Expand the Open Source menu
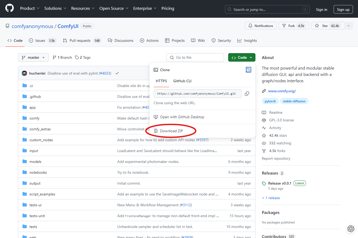Screen dimensions: 358x238 [114, 8]
